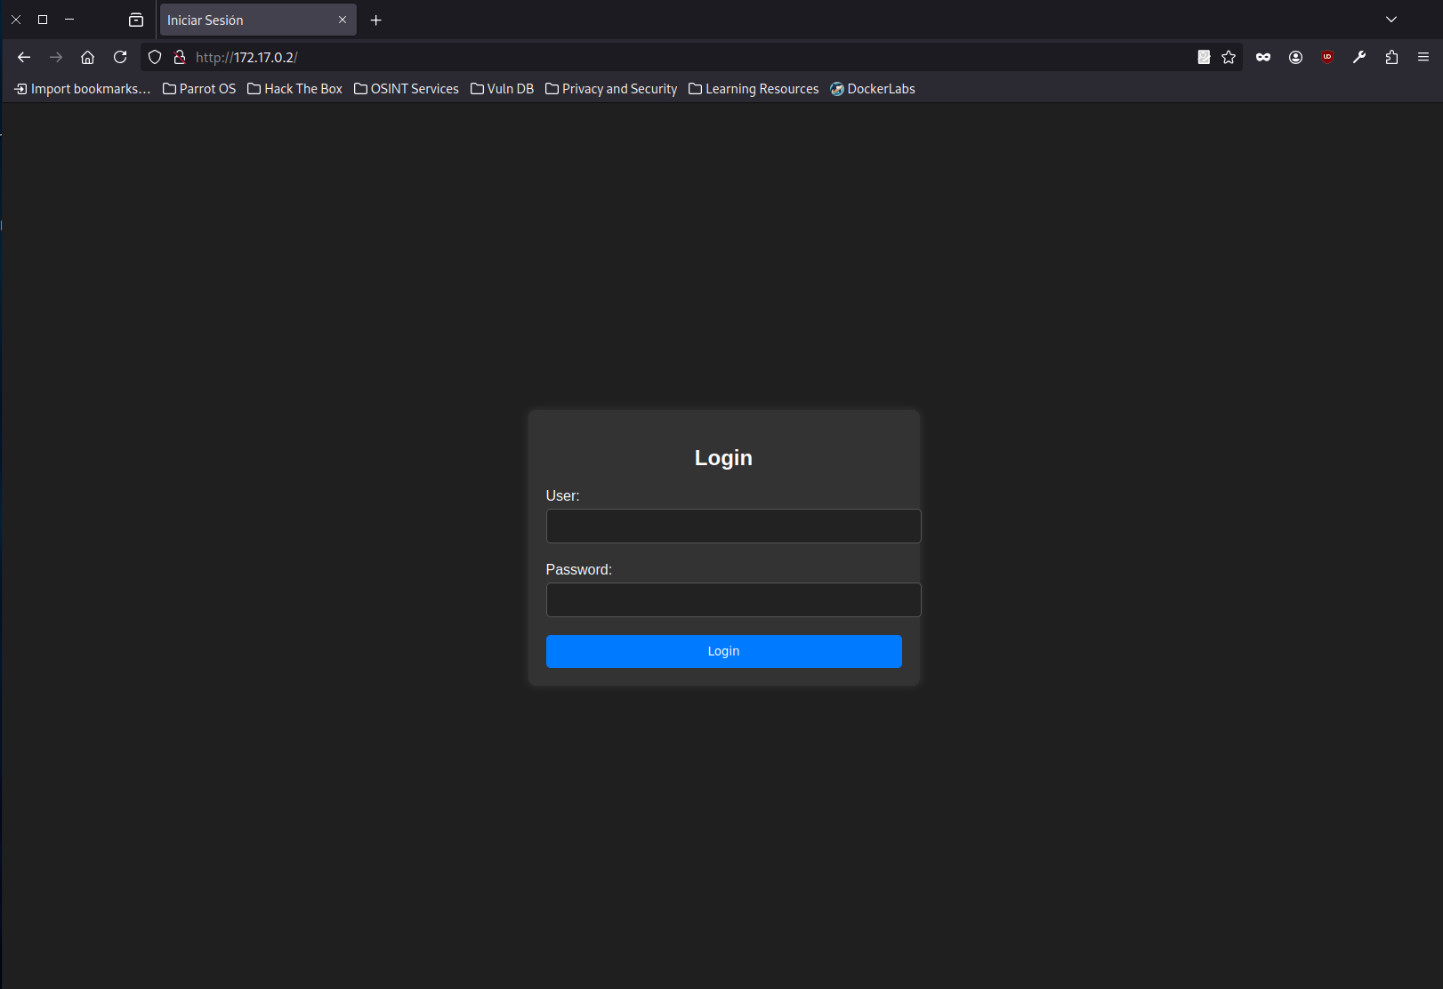This screenshot has height=989, width=1443.
Task: Click the blue Login button
Action: tap(723, 651)
